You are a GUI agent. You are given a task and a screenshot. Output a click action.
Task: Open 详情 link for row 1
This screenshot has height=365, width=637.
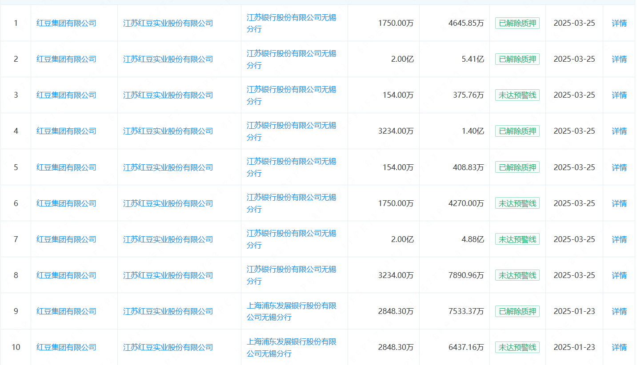[x=619, y=23]
